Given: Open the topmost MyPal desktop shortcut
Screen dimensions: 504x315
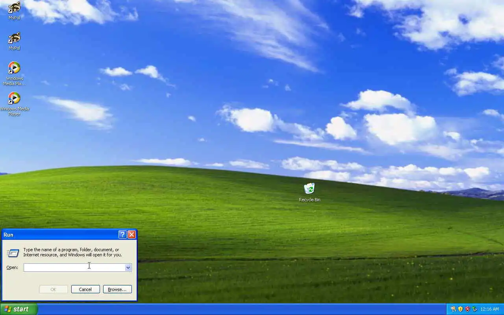Looking at the screenshot, I should pyautogui.click(x=14, y=11).
